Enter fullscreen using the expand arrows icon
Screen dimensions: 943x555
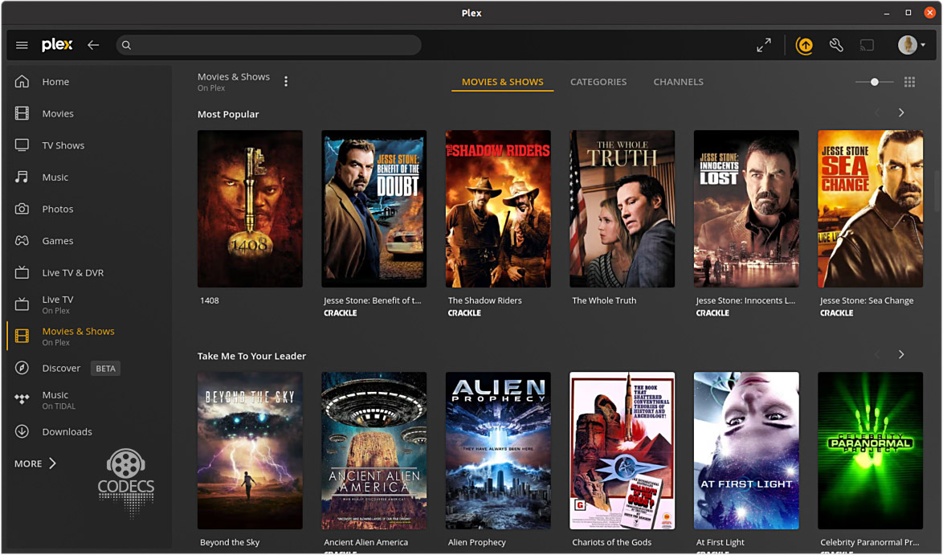click(763, 45)
